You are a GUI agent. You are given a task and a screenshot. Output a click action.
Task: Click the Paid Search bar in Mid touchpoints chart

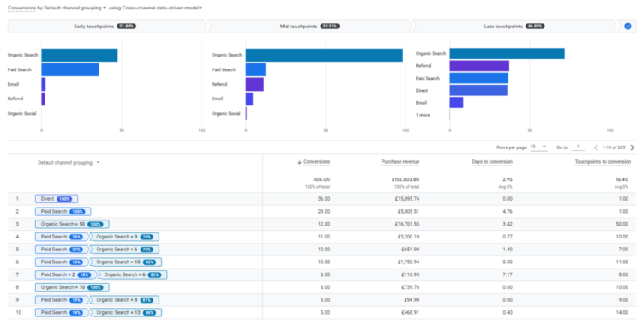click(x=255, y=69)
